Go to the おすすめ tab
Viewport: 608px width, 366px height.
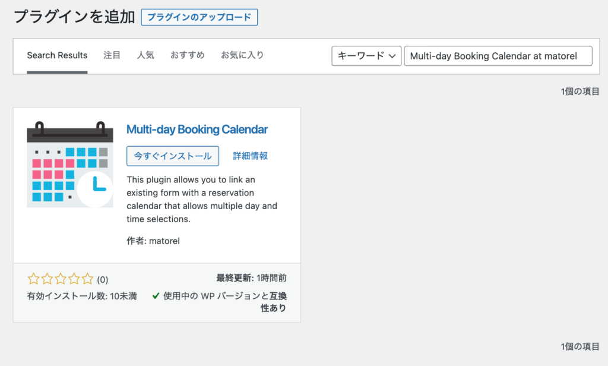pos(187,55)
